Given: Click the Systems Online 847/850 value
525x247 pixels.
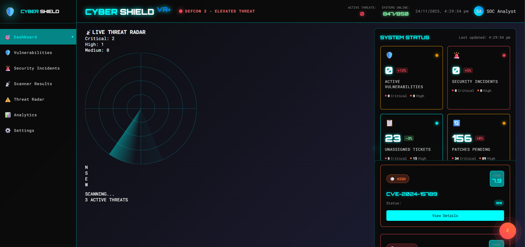Looking at the screenshot, I should coord(396,14).
